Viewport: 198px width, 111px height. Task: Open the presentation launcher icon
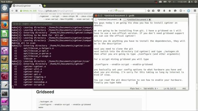point(5,51)
